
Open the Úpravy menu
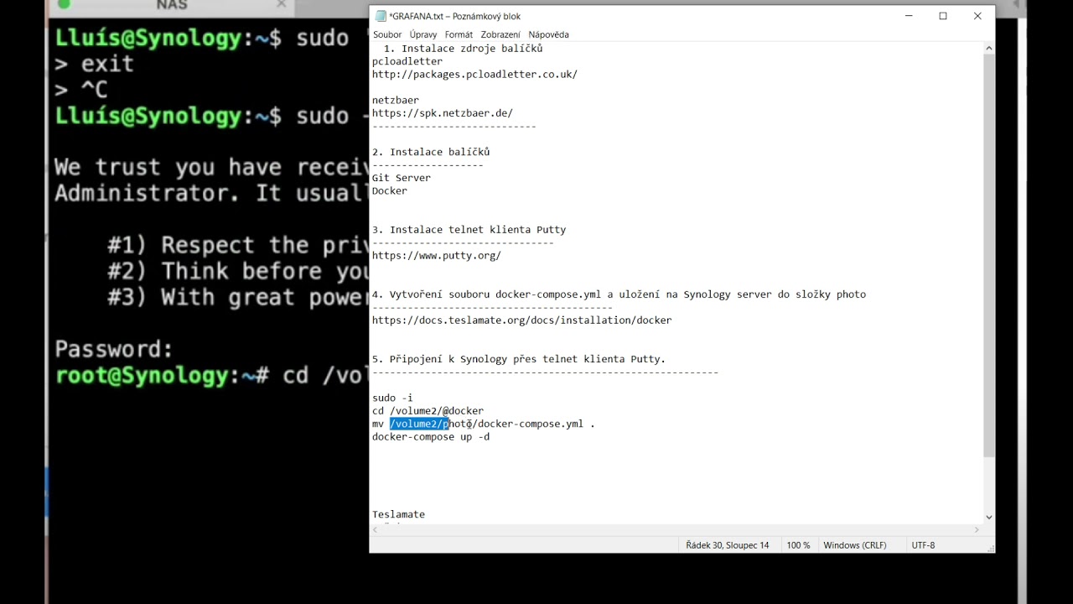click(x=423, y=34)
